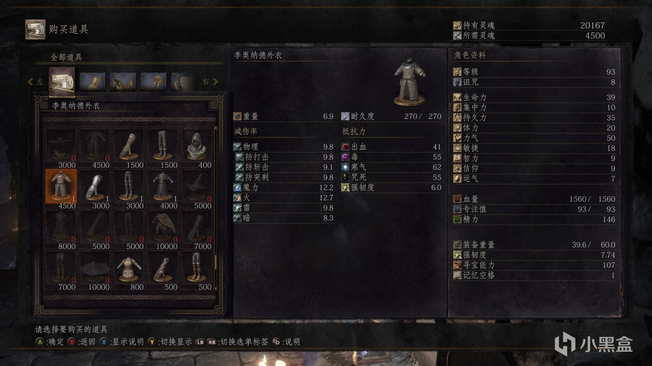Viewport: 652px width, 366px height.
Task: Open the second item category tab
Action: (92, 81)
